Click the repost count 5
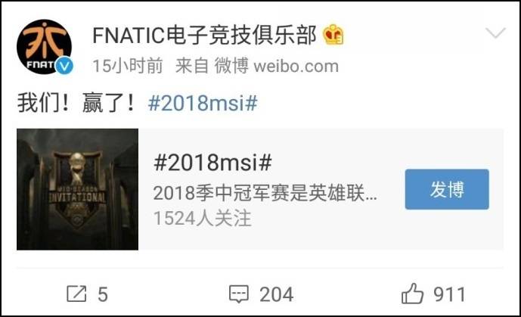521x317 pixels. (x=103, y=294)
